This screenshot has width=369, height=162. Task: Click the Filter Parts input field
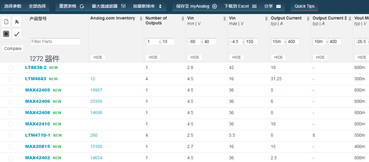(55, 41)
